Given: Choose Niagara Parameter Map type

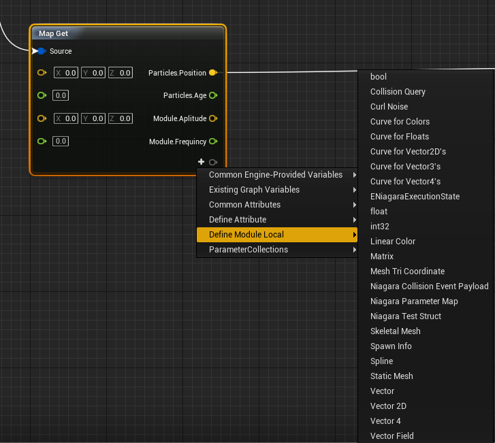Looking at the screenshot, I should tap(426, 301).
